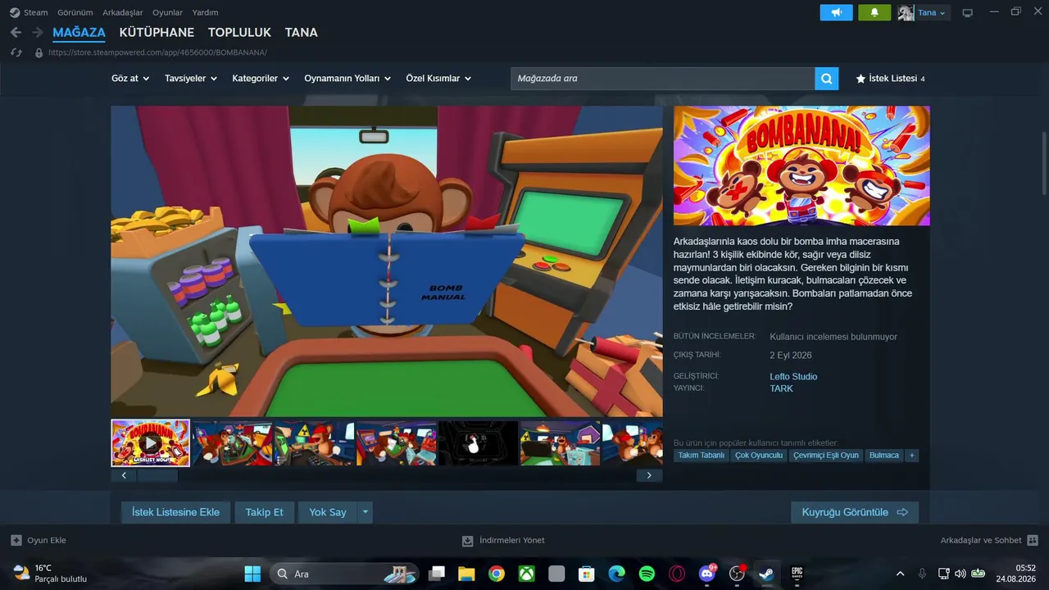1049x590 pixels.
Task: Expand the Kategoriler dropdown
Action: pyautogui.click(x=261, y=79)
